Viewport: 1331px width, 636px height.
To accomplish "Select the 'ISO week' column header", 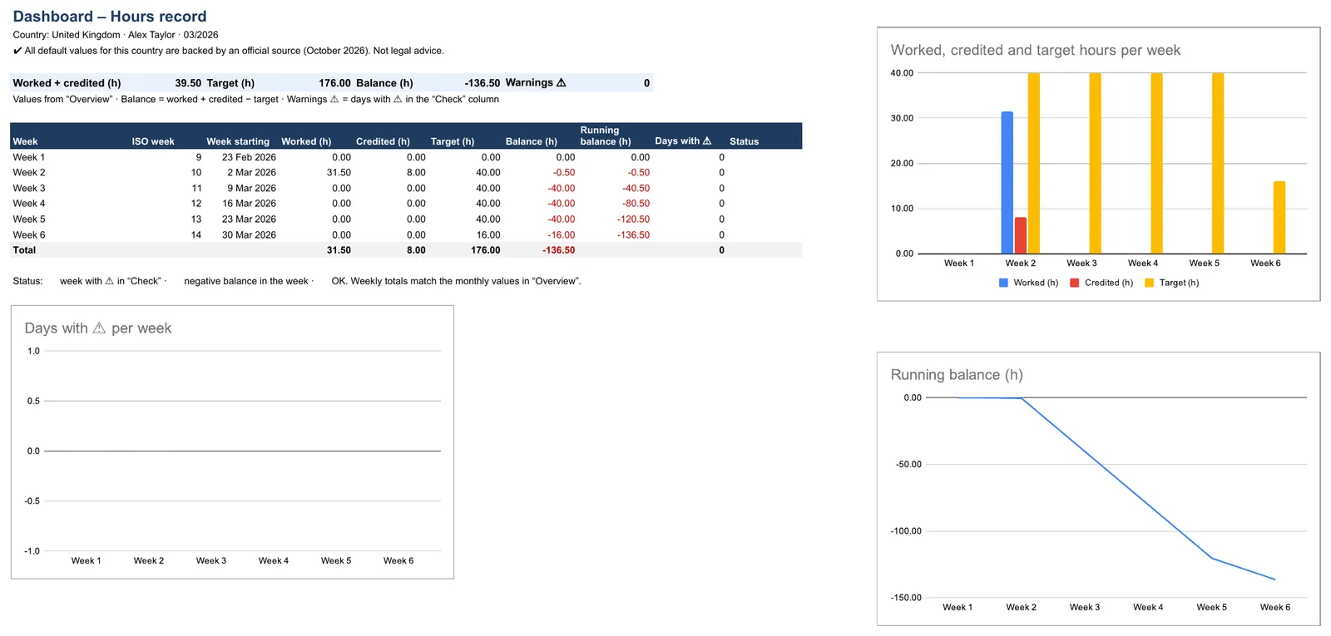I will pyautogui.click(x=153, y=141).
